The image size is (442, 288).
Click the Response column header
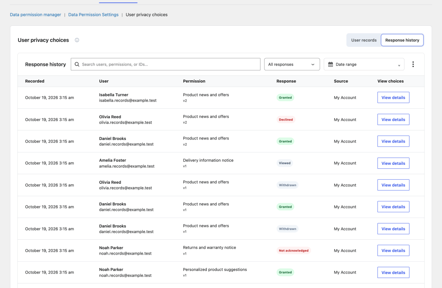[x=286, y=81]
